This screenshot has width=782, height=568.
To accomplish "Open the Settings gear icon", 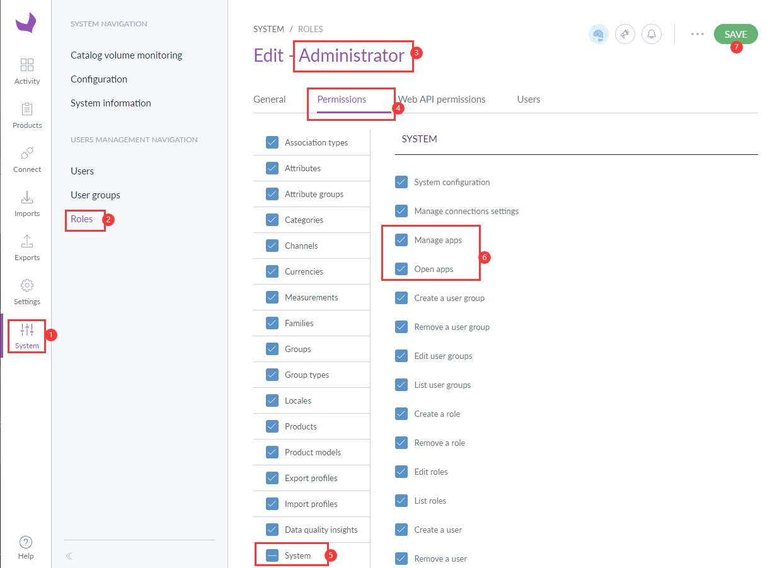I will [x=27, y=286].
